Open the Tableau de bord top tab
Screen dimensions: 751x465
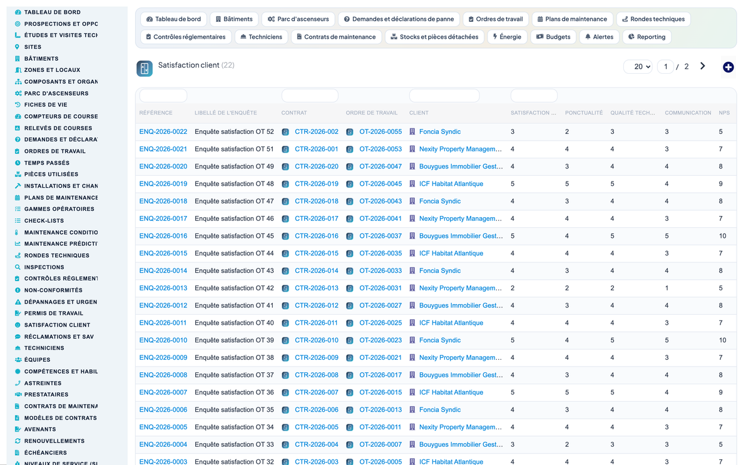click(173, 19)
